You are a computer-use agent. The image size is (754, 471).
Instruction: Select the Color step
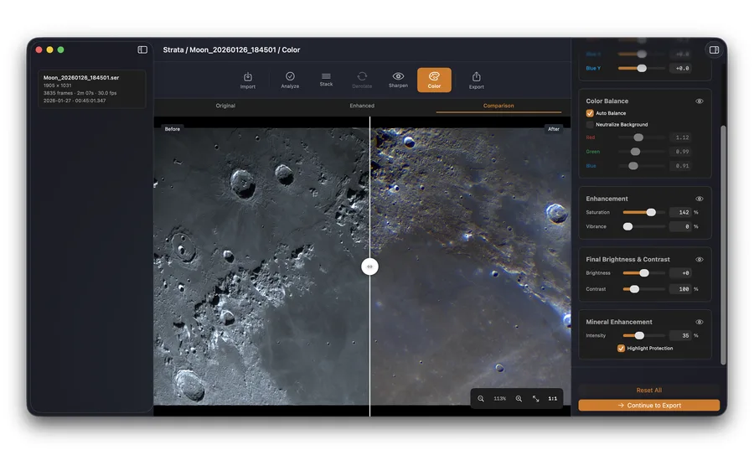(434, 80)
